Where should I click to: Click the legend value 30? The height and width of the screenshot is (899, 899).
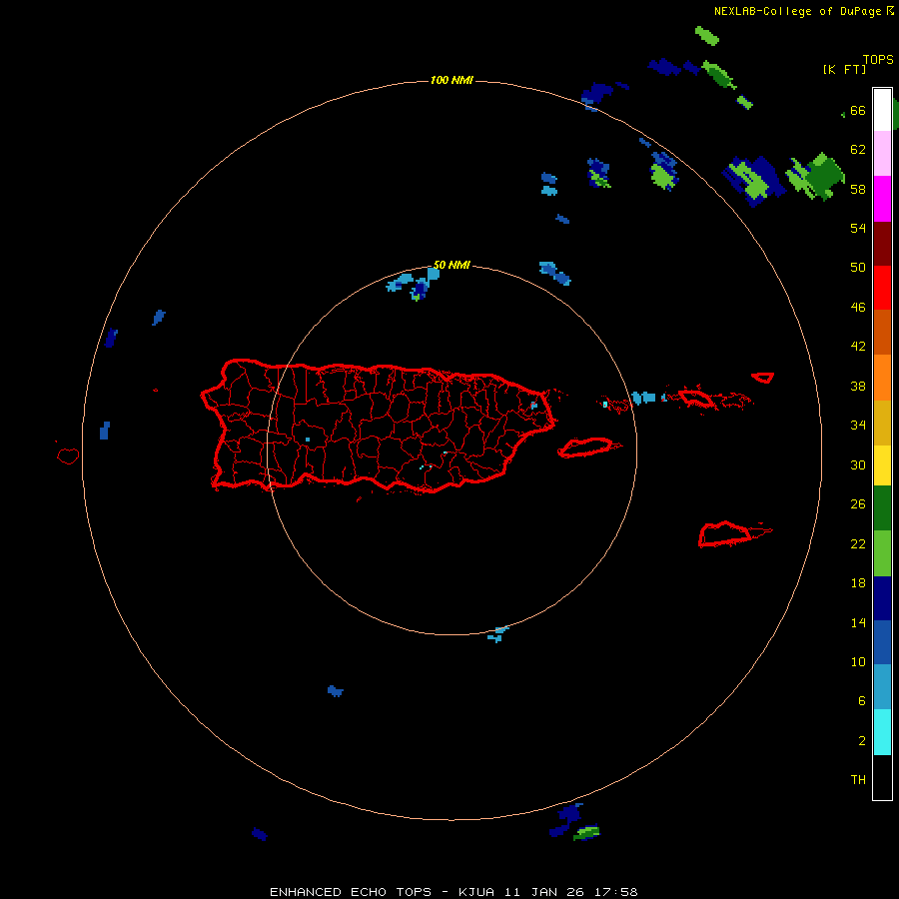tap(858, 464)
